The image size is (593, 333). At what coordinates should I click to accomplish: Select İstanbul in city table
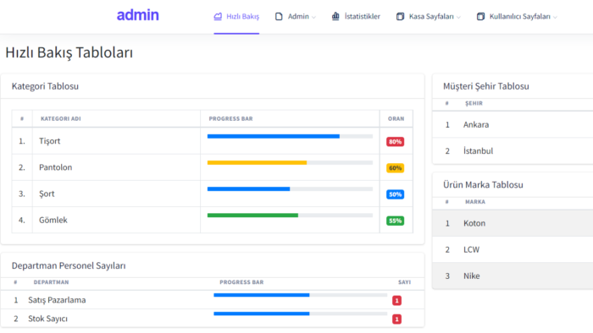tap(513, 150)
